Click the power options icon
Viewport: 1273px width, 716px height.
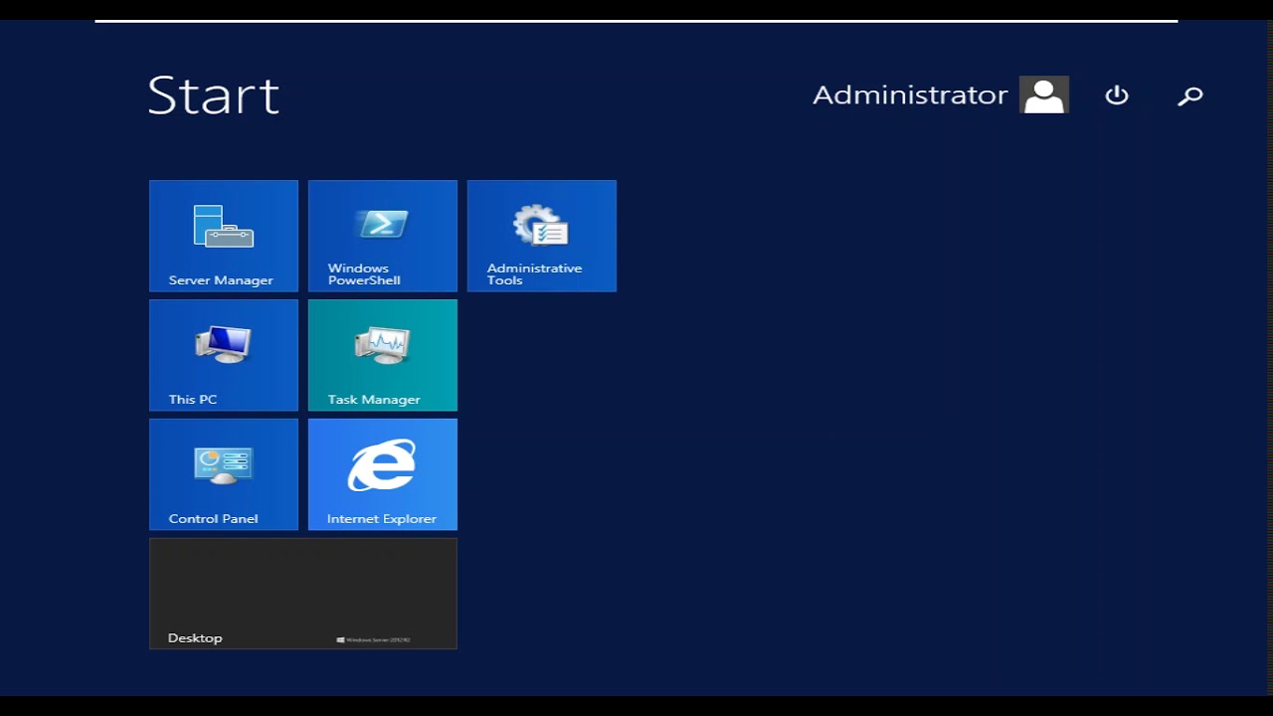coord(1117,95)
